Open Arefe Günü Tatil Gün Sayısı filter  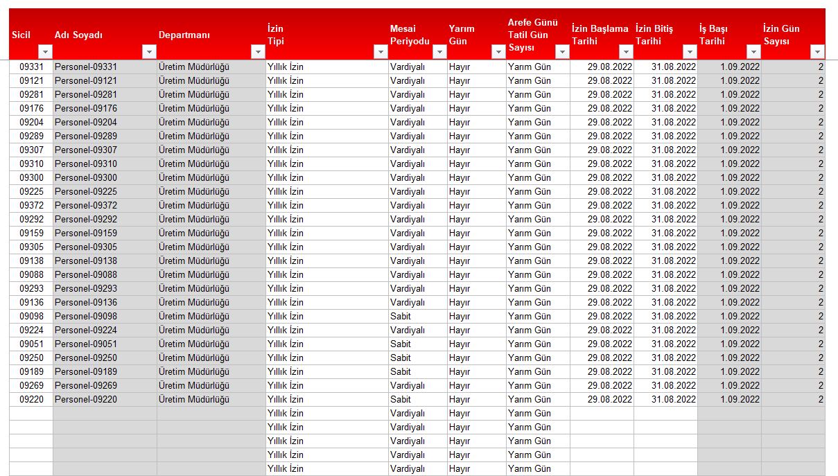pos(561,52)
